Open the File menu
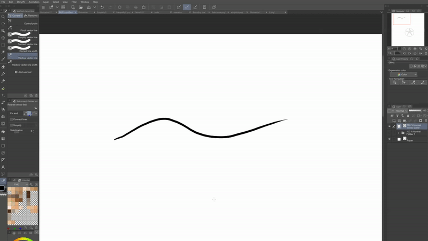Viewport: 428px width, 241px height. pos(3,2)
